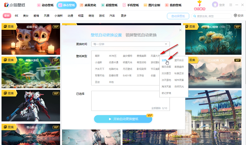Image resolution: width=246 pixels, height=145 pixels.
Task: Choose 4K专区 wallpaper type
Action: [113, 56]
